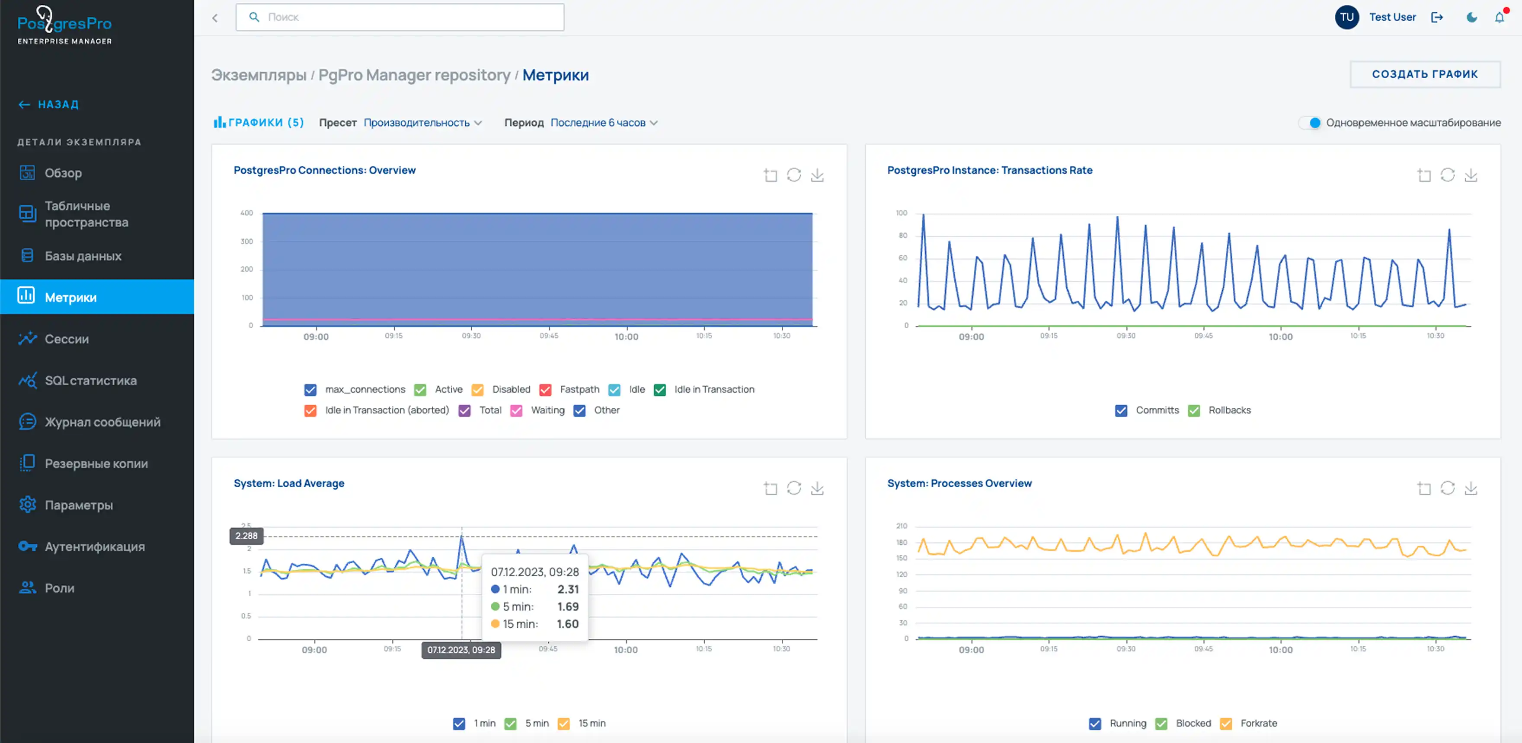Click the Экземпляры breadcrumb link
This screenshot has height=743, width=1522.
pyautogui.click(x=259, y=75)
